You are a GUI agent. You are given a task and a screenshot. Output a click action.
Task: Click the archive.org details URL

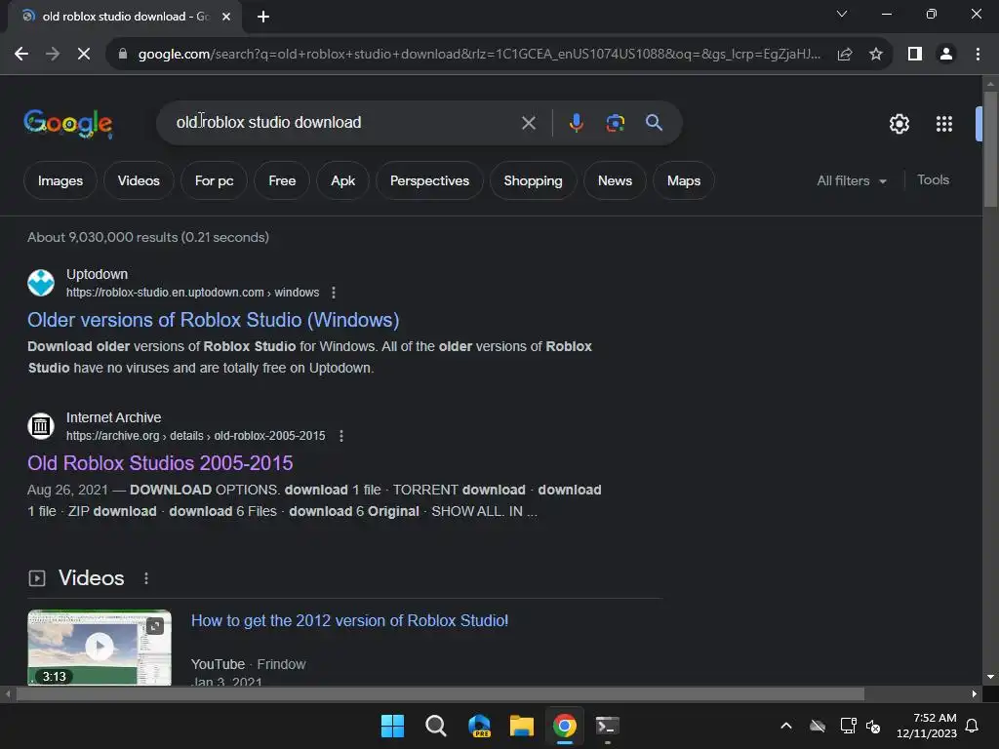[x=195, y=436]
